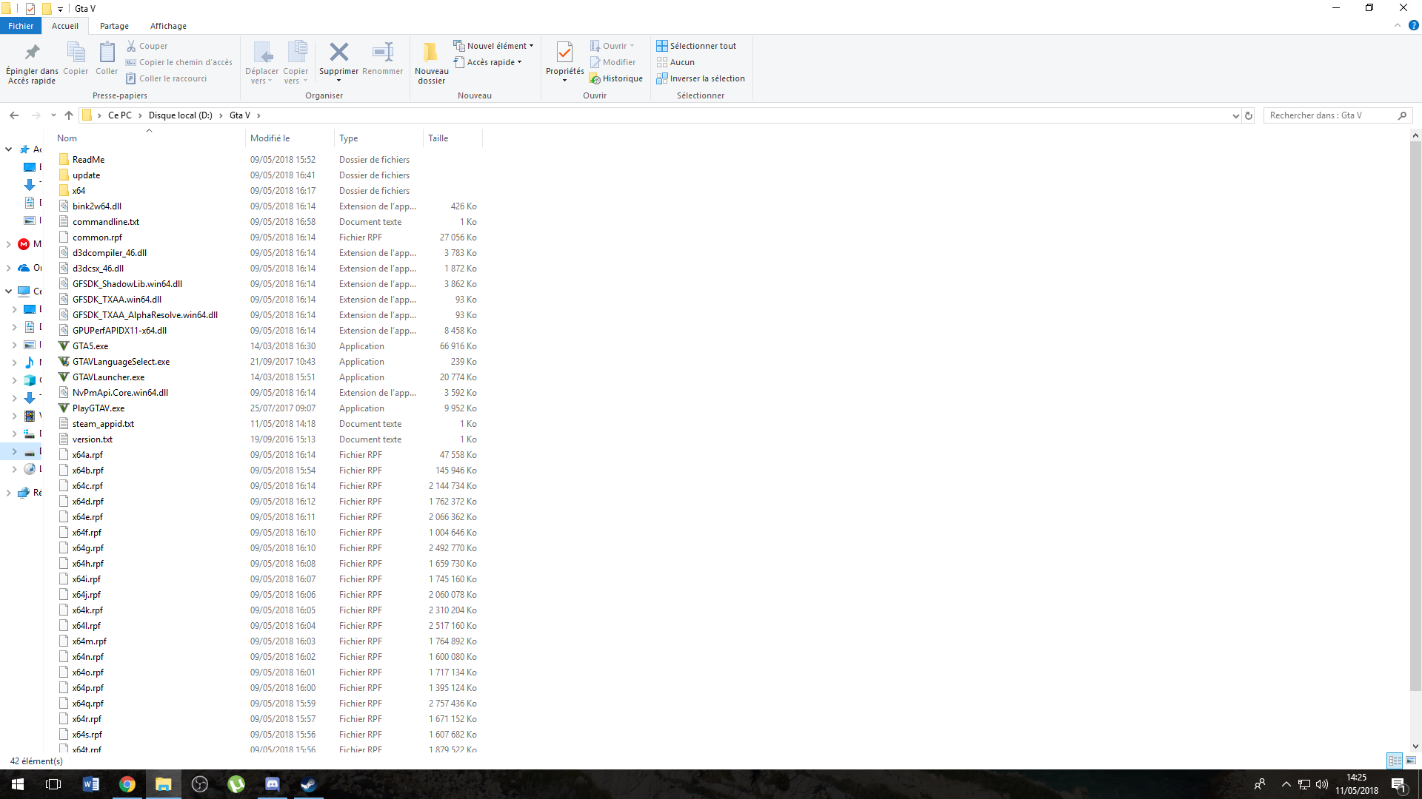The image size is (1422, 799).
Task: Select PlayGTAV.exe file
Action: pyautogui.click(x=99, y=408)
